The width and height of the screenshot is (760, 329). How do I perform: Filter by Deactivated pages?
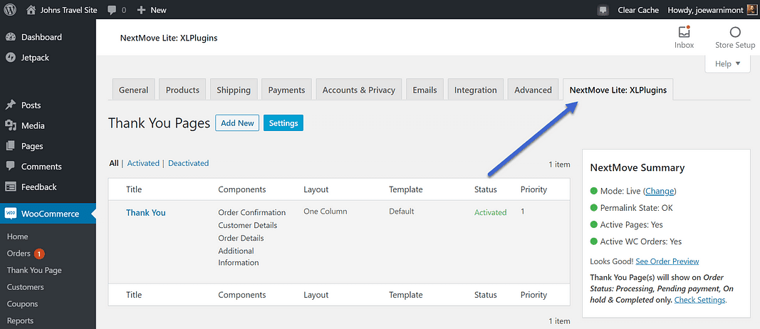pyautogui.click(x=189, y=163)
